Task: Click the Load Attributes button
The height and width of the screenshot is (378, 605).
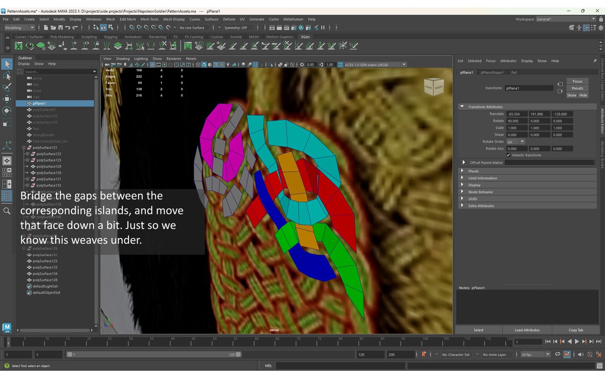Action: pos(527,330)
